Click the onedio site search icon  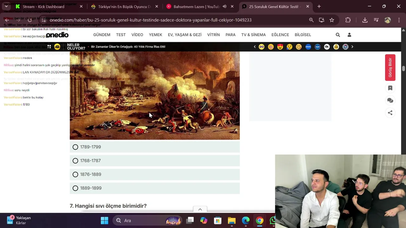338,35
